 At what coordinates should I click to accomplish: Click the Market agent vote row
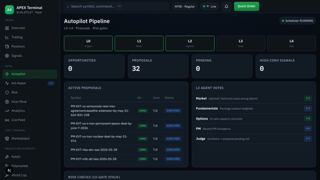coord(254,99)
